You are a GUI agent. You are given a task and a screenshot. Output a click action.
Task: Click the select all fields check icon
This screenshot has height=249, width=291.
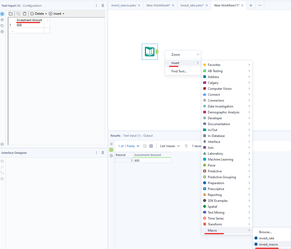(x=145, y=146)
